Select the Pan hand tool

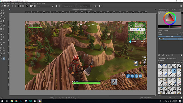coord(4,58)
